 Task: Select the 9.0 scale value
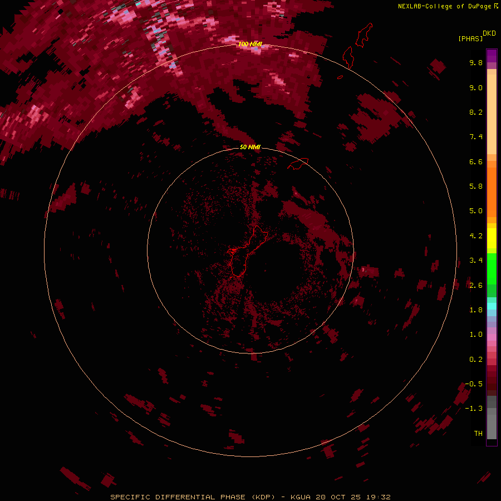tap(476, 87)
